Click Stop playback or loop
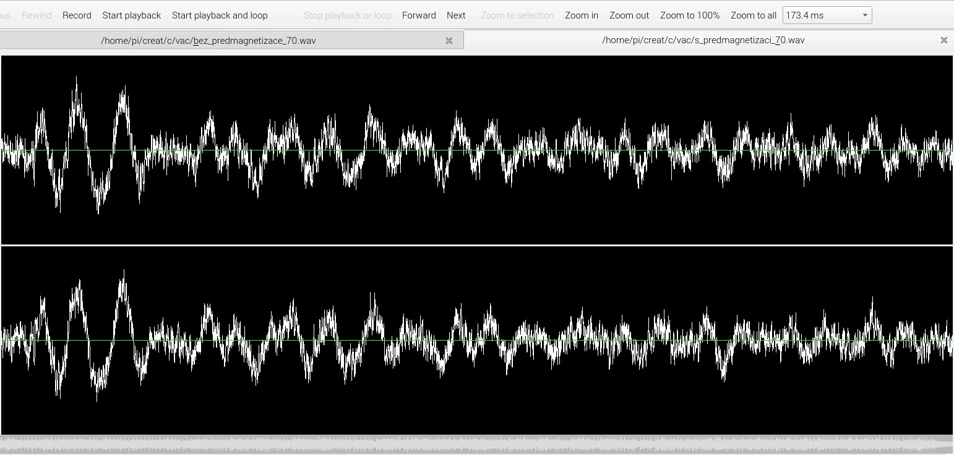This screenshot has width=954, height=455. [x=347, y=15]
